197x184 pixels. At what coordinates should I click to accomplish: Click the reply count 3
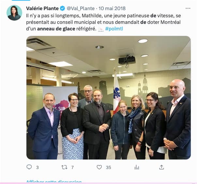(x=37, y=167)
